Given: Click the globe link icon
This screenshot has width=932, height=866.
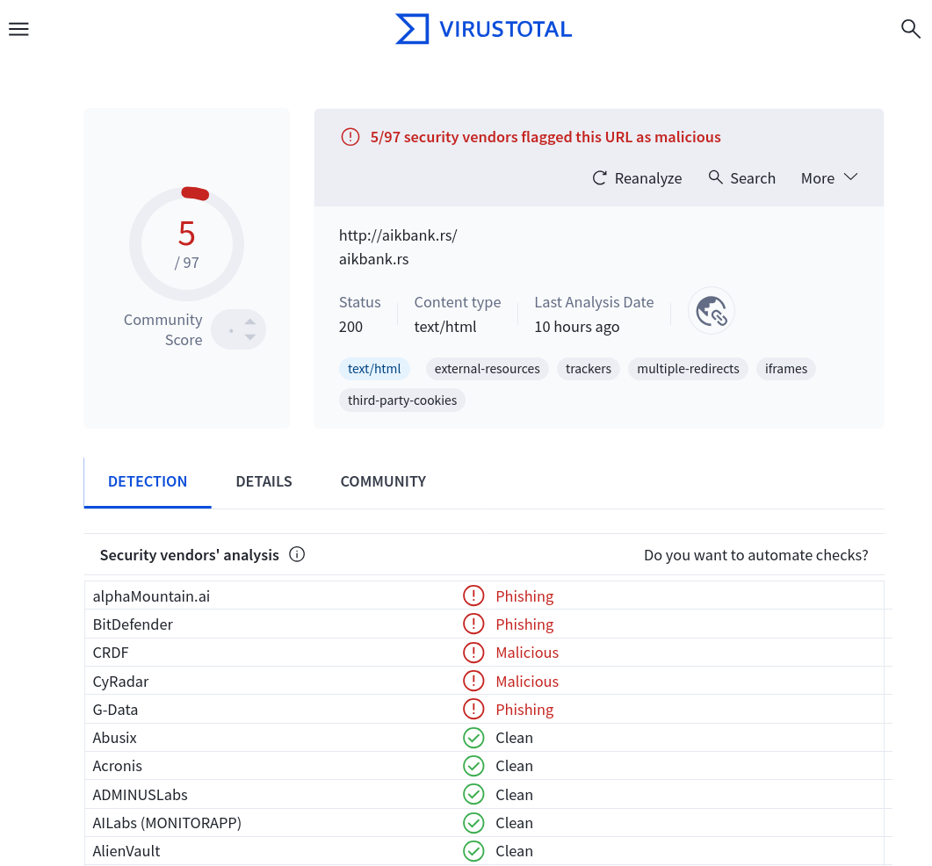Looking at the screenshot, I should 711,311.
